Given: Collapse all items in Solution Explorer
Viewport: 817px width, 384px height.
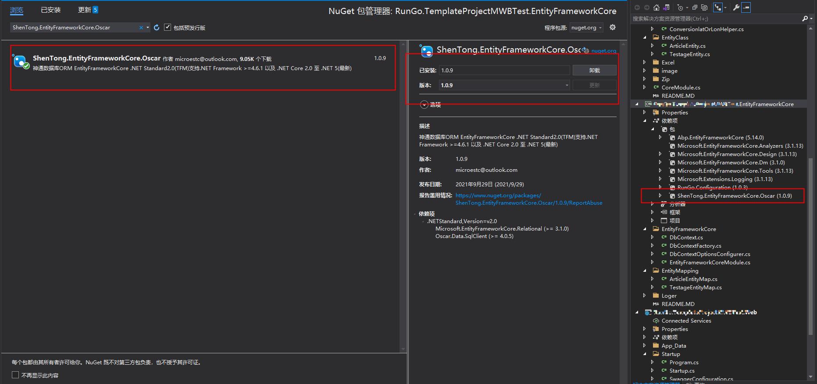Looking at the screenshot, I should [695, 7].
